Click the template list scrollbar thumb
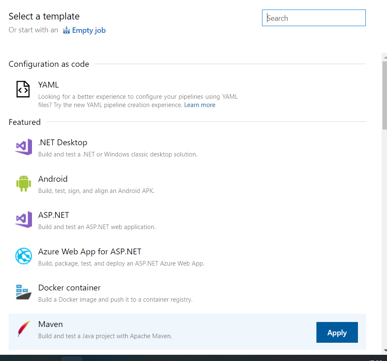This screenshot has height=361, width=387. [385, 95]
